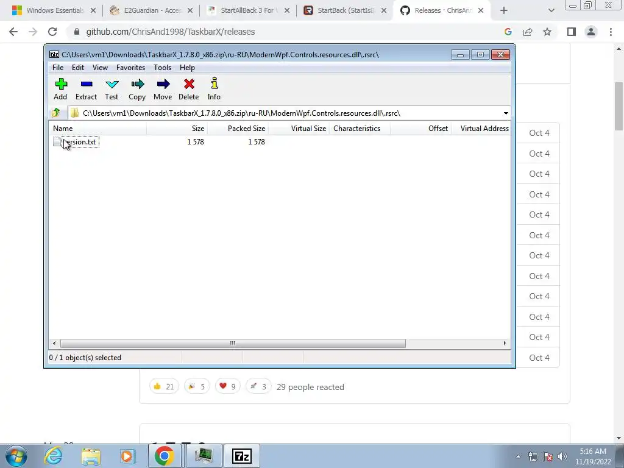Viewport: 624px width, 468px height.
Task: Show hidden tray icons arrow
Action: (x=518, y=456)
